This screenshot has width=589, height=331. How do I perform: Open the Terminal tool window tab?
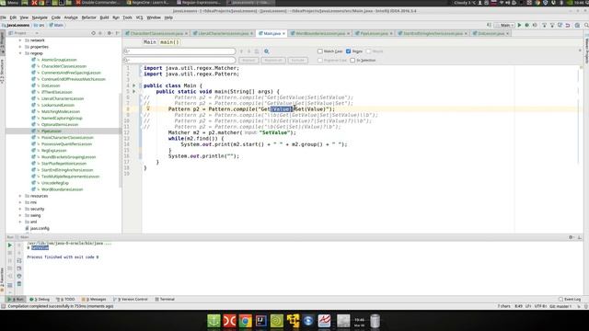[165, 299]
